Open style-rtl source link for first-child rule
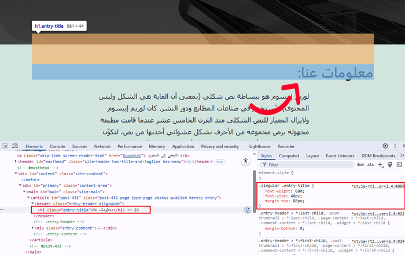405x255 pixels. pos(378,241)
